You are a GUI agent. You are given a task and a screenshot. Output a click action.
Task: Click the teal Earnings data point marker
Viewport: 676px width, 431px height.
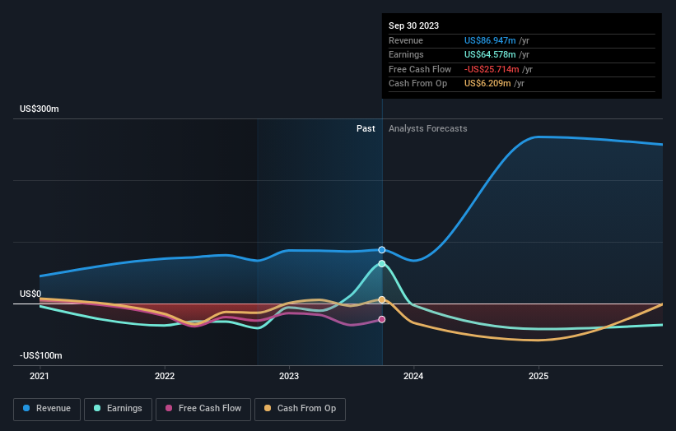point(382,263)
